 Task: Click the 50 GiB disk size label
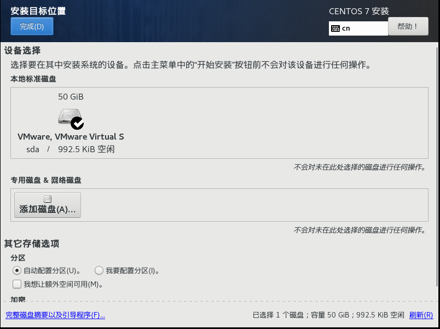[x=71, y=97]
